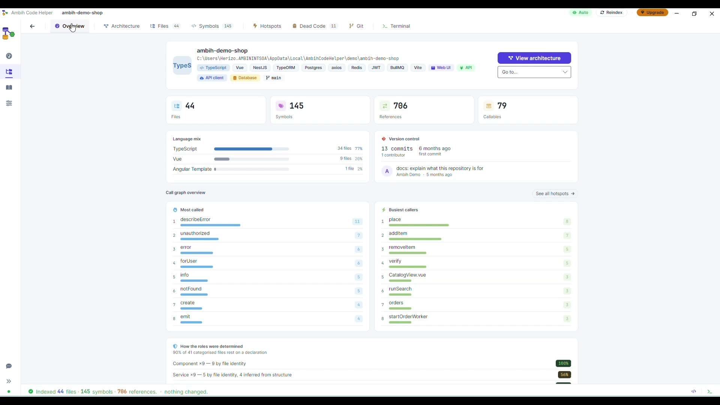Click the Component ×9 roles row
The height and width of the screenshot is (405, 720).
point(372,364)
